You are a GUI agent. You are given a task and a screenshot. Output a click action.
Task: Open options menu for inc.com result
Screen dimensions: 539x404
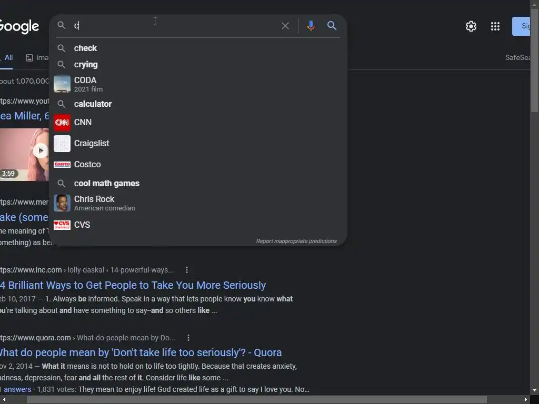(x=187, y=270)
